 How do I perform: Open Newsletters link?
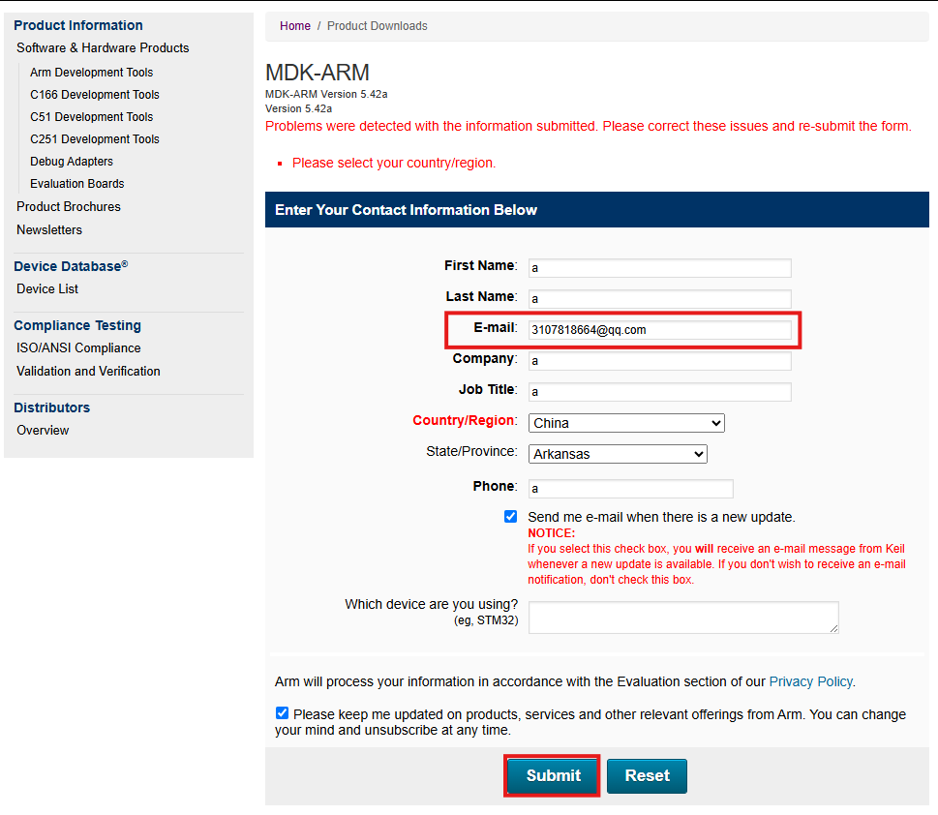[x=49, y=229]
